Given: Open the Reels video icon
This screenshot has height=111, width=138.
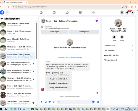Looking at the screenshot, I should click(x=54, y=12).
